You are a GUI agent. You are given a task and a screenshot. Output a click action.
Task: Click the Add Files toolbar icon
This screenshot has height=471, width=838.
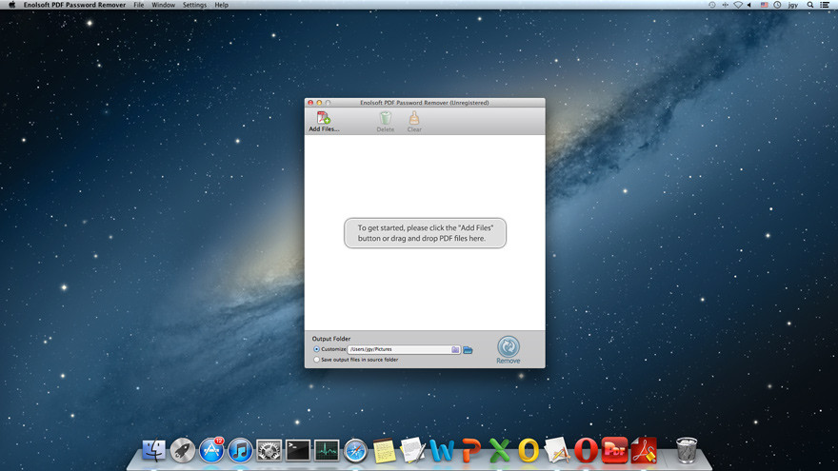click(x=324, y=122)
